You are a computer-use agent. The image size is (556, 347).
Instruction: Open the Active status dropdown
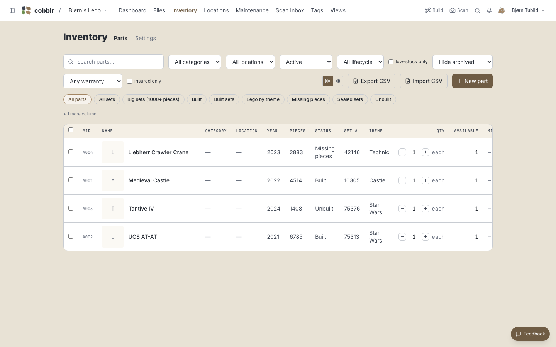[x=306, y=62]
